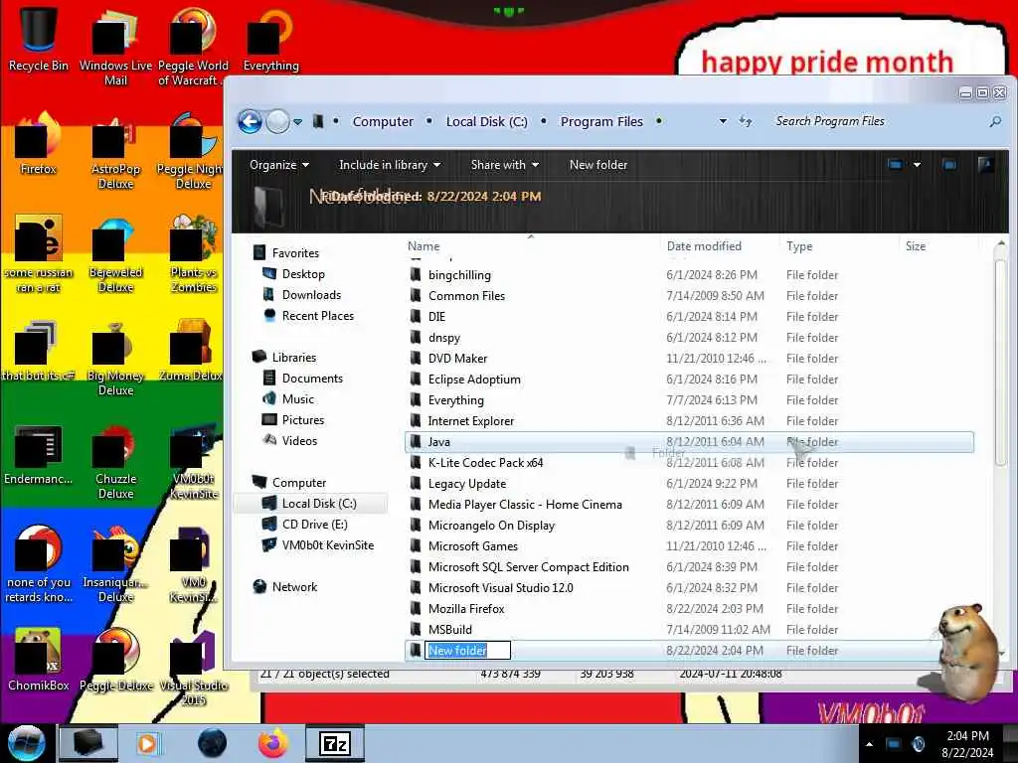The width and height of the screenshot is (1018, 763).
Task: Click Local Disk (C:) in address breadcrumb
Action: tap(486, 122)
